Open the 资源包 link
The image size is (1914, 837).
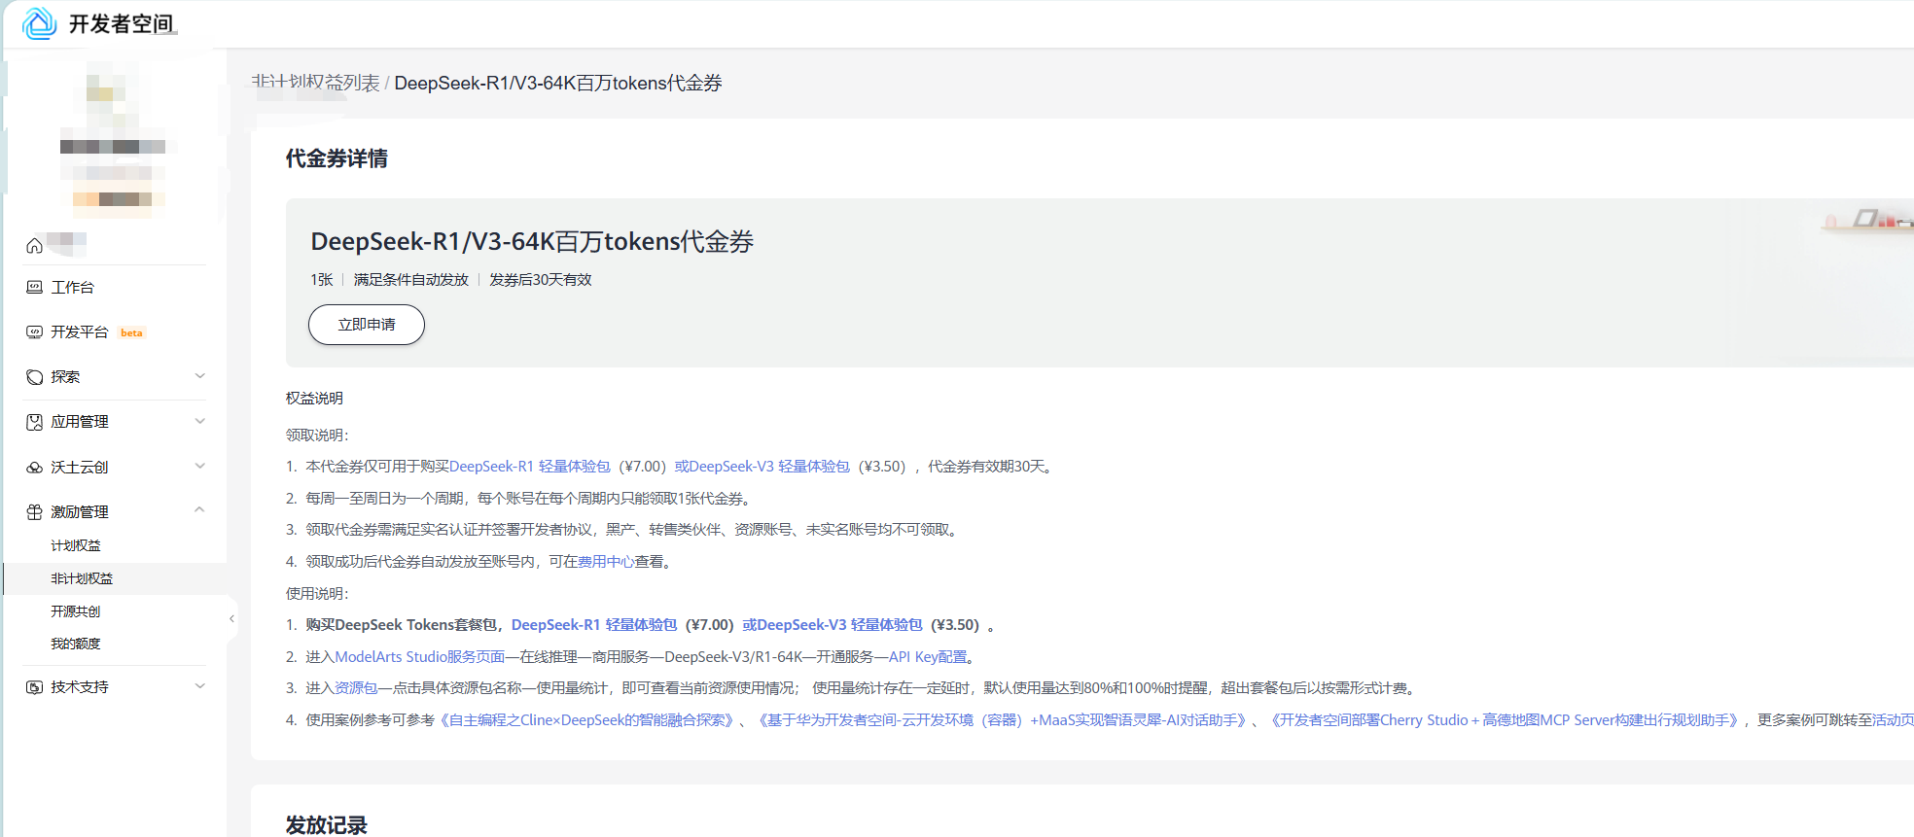pyautogui.click(x=356, y=688)
